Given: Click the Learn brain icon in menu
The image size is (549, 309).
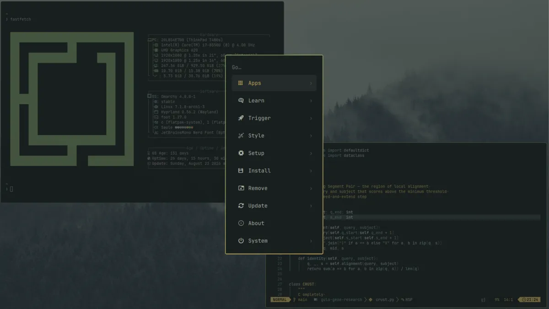Looking at the screenshot, I should (x=241, y=101).
